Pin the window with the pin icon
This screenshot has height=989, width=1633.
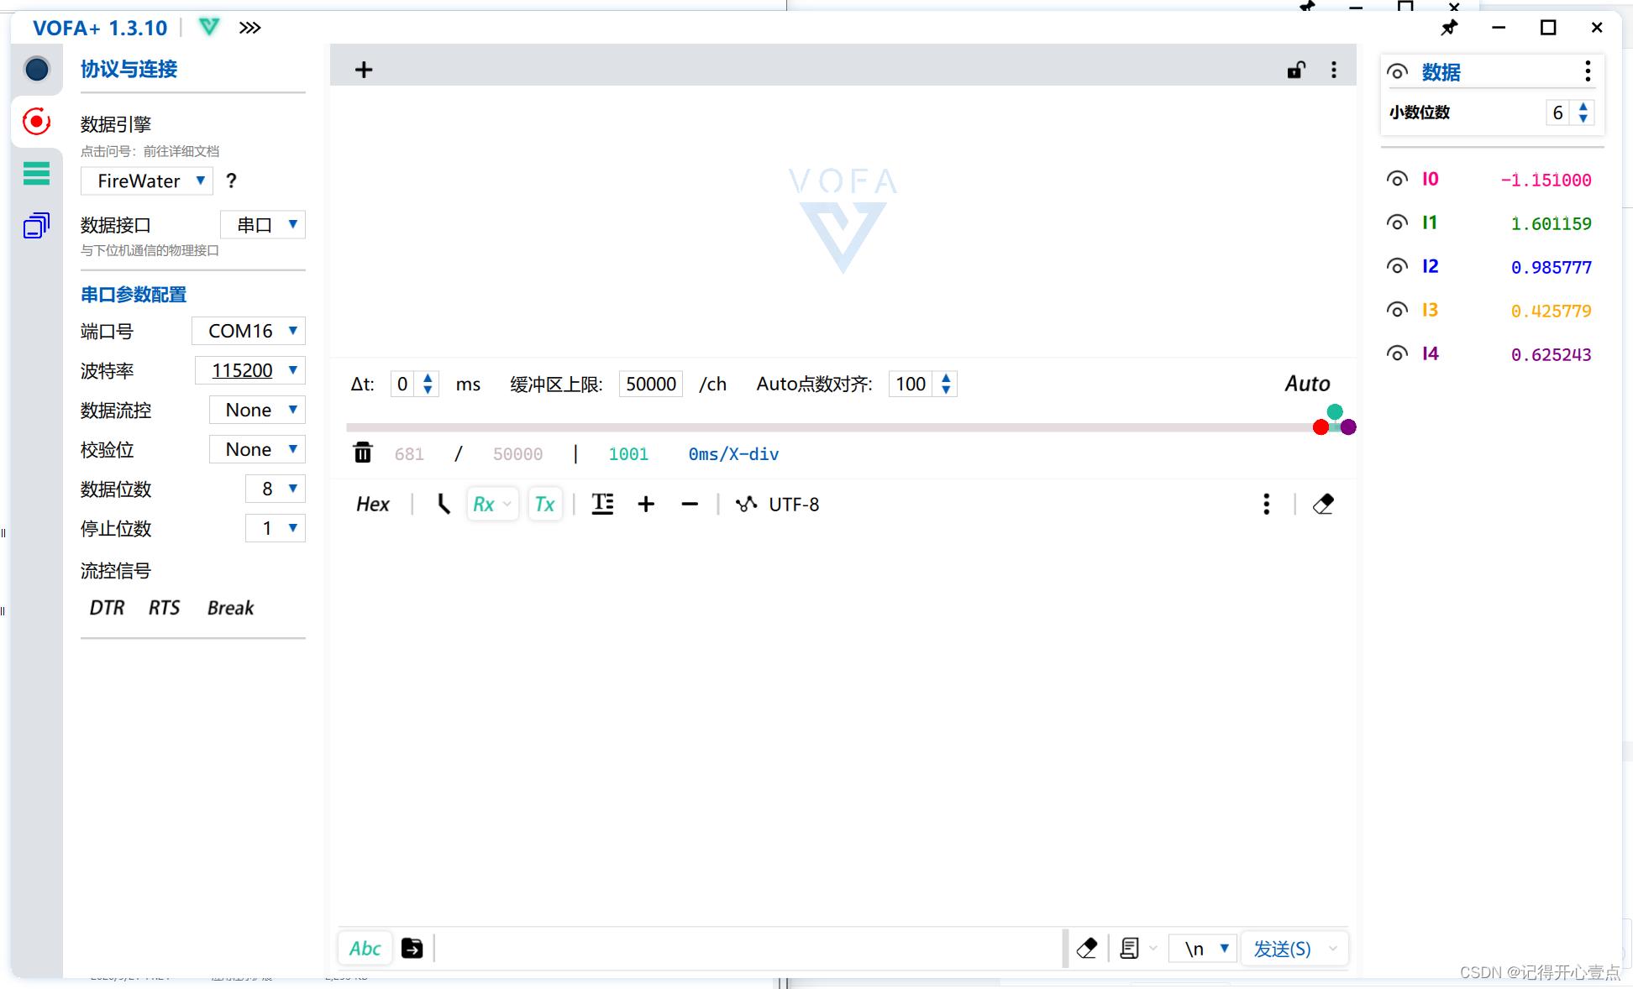pyautogui.click(x=1449, y=28)
